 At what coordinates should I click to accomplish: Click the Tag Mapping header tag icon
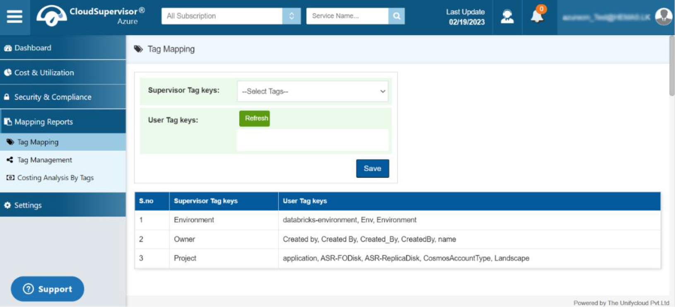pyautogui.click(x=138, y=49)
